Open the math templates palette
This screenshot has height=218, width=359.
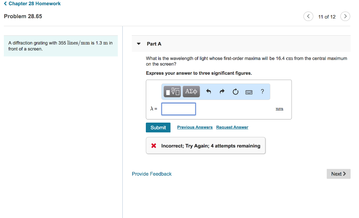(173, 92)
